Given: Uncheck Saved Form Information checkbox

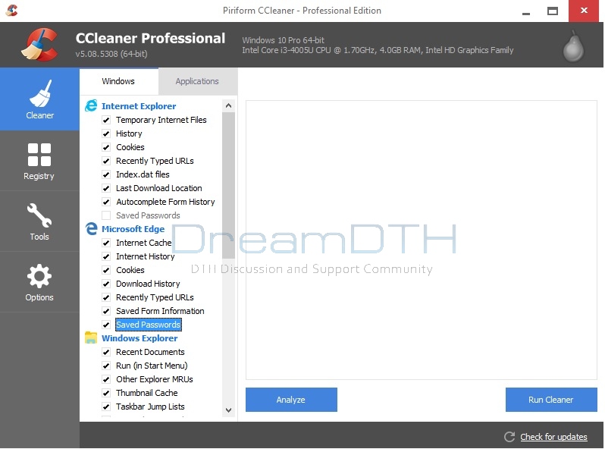Looking at the screenshot, I should tap(106, 311).
